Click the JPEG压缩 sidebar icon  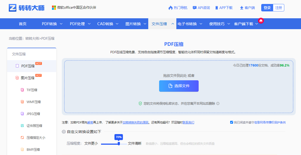22,114
